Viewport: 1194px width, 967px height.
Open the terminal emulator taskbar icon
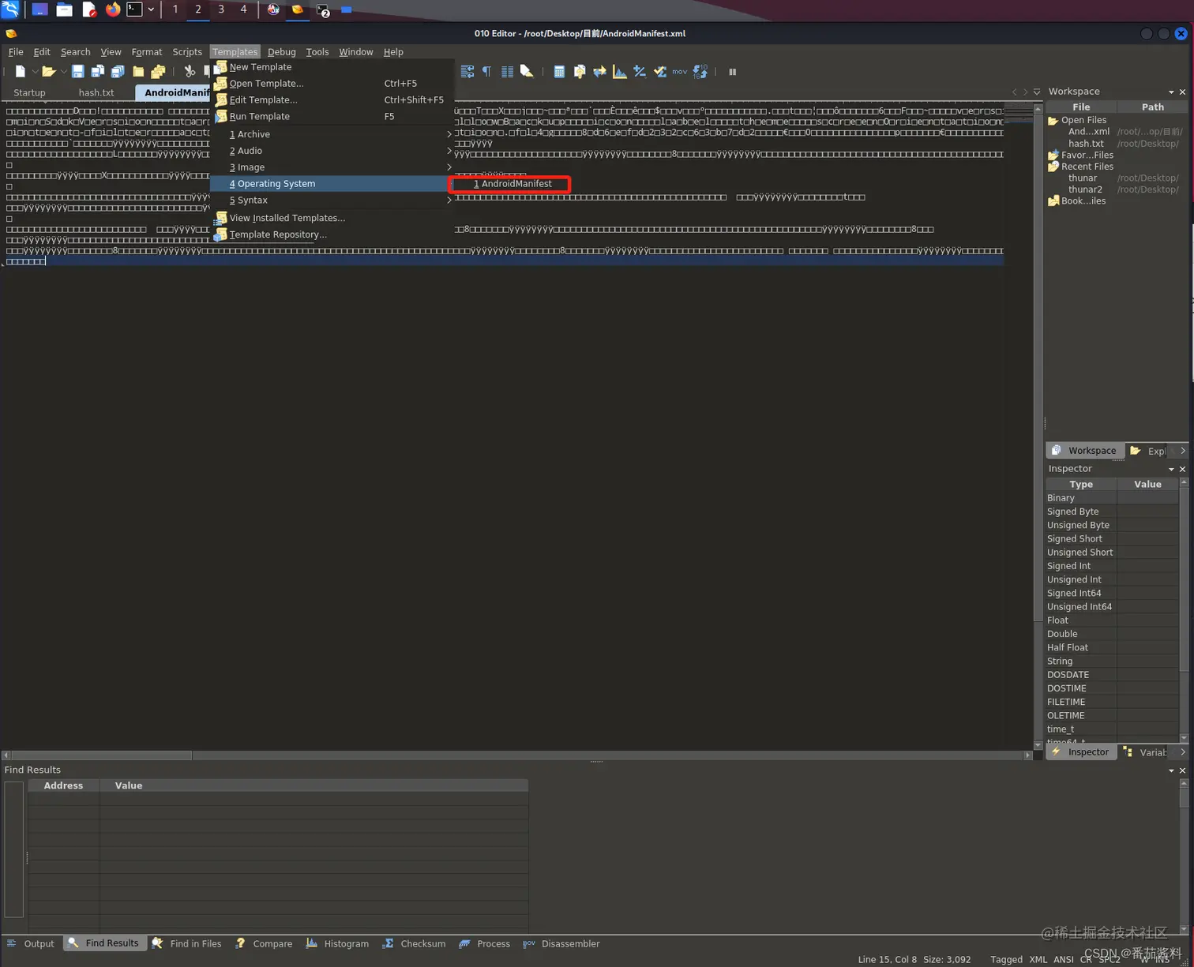135,9
